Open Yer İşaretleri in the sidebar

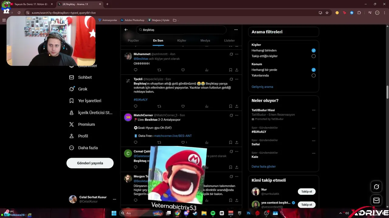point(85,101)
